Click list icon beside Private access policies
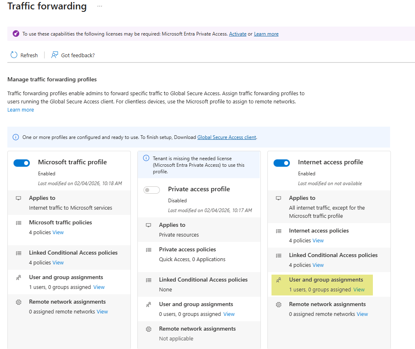Screen dimensions: 415x349 (x=149, y=250)
